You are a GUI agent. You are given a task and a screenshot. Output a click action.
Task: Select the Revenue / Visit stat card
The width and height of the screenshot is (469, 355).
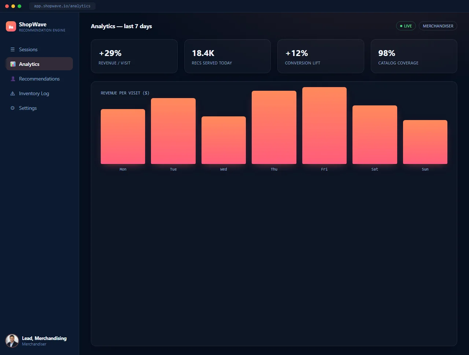pyautogui.click(x=134, y=56)
